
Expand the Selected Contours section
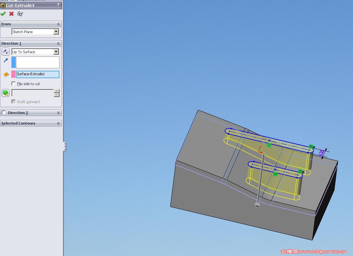pos(58,123)
